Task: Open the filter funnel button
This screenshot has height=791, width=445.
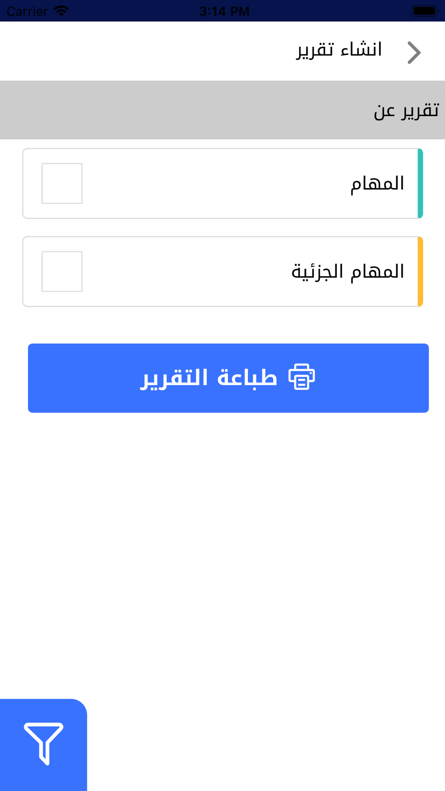Action: click(43, 744)
